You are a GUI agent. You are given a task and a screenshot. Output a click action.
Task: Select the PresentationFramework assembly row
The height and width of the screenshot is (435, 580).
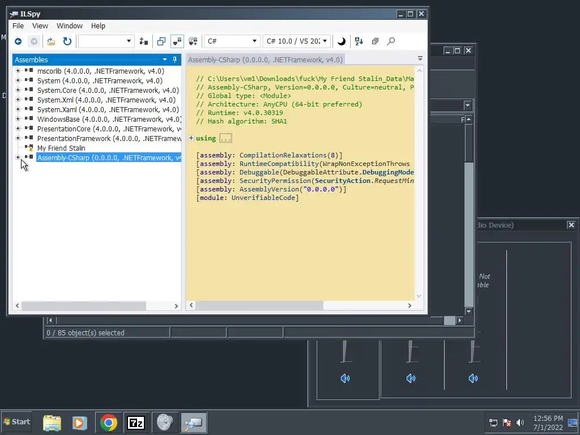[109, 138]
